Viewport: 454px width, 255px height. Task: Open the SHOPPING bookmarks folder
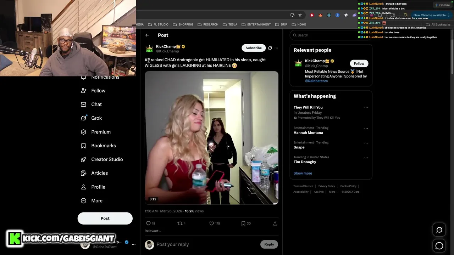183,24
